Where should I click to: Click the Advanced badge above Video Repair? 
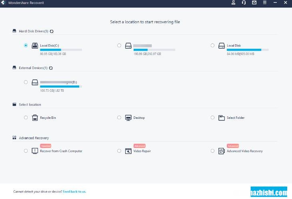click(x=140, y=146)
